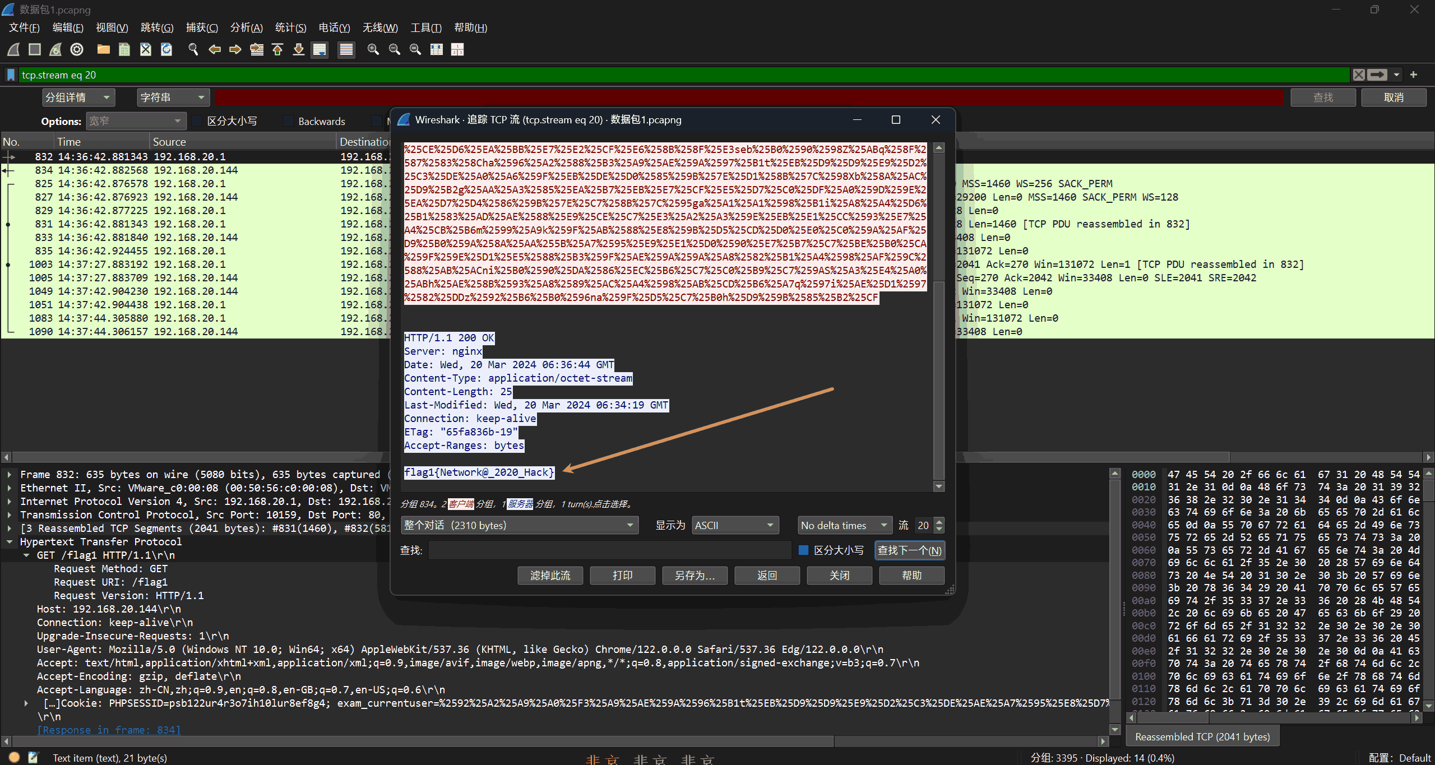Enable the Backwards search checkbox
This screenshot has height=765, width=1435.
(289, 121)
